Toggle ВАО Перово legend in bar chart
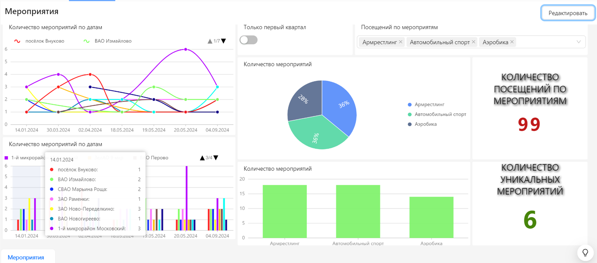Viewport: 597px width, 263px height. (151, 158)
